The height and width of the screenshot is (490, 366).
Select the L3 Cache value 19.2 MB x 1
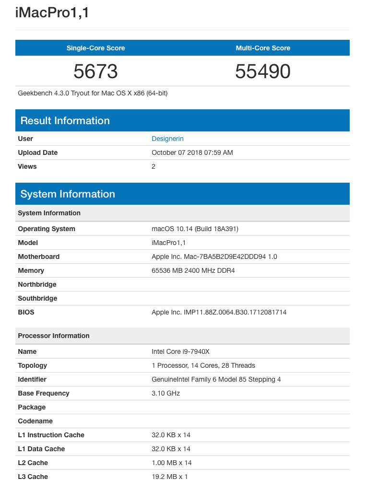pyautogui.click(x=170, y=477)
